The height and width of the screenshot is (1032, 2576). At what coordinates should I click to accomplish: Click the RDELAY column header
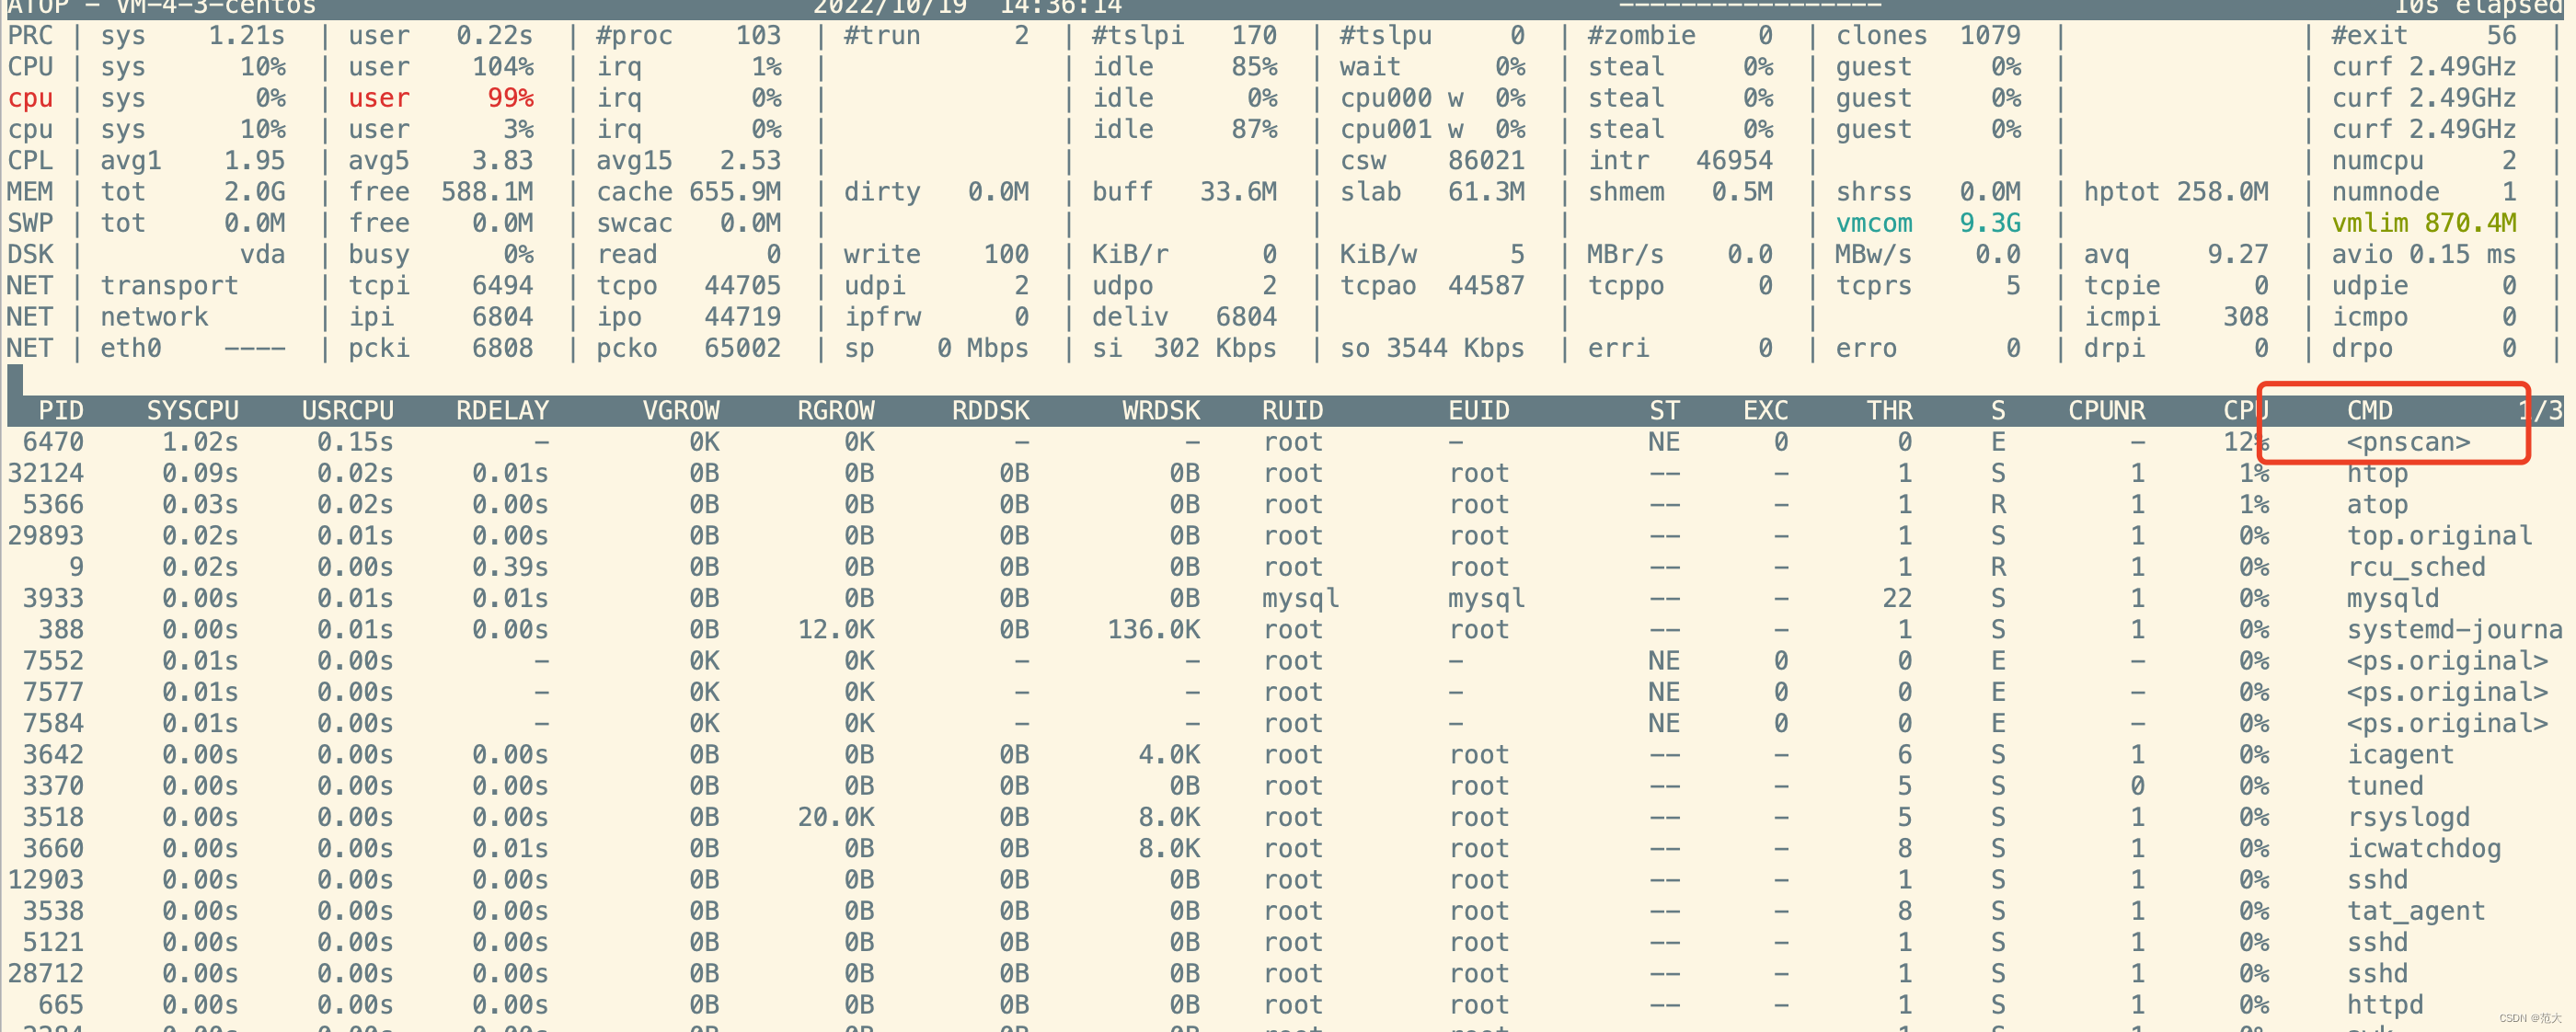[x=503, y=411]
